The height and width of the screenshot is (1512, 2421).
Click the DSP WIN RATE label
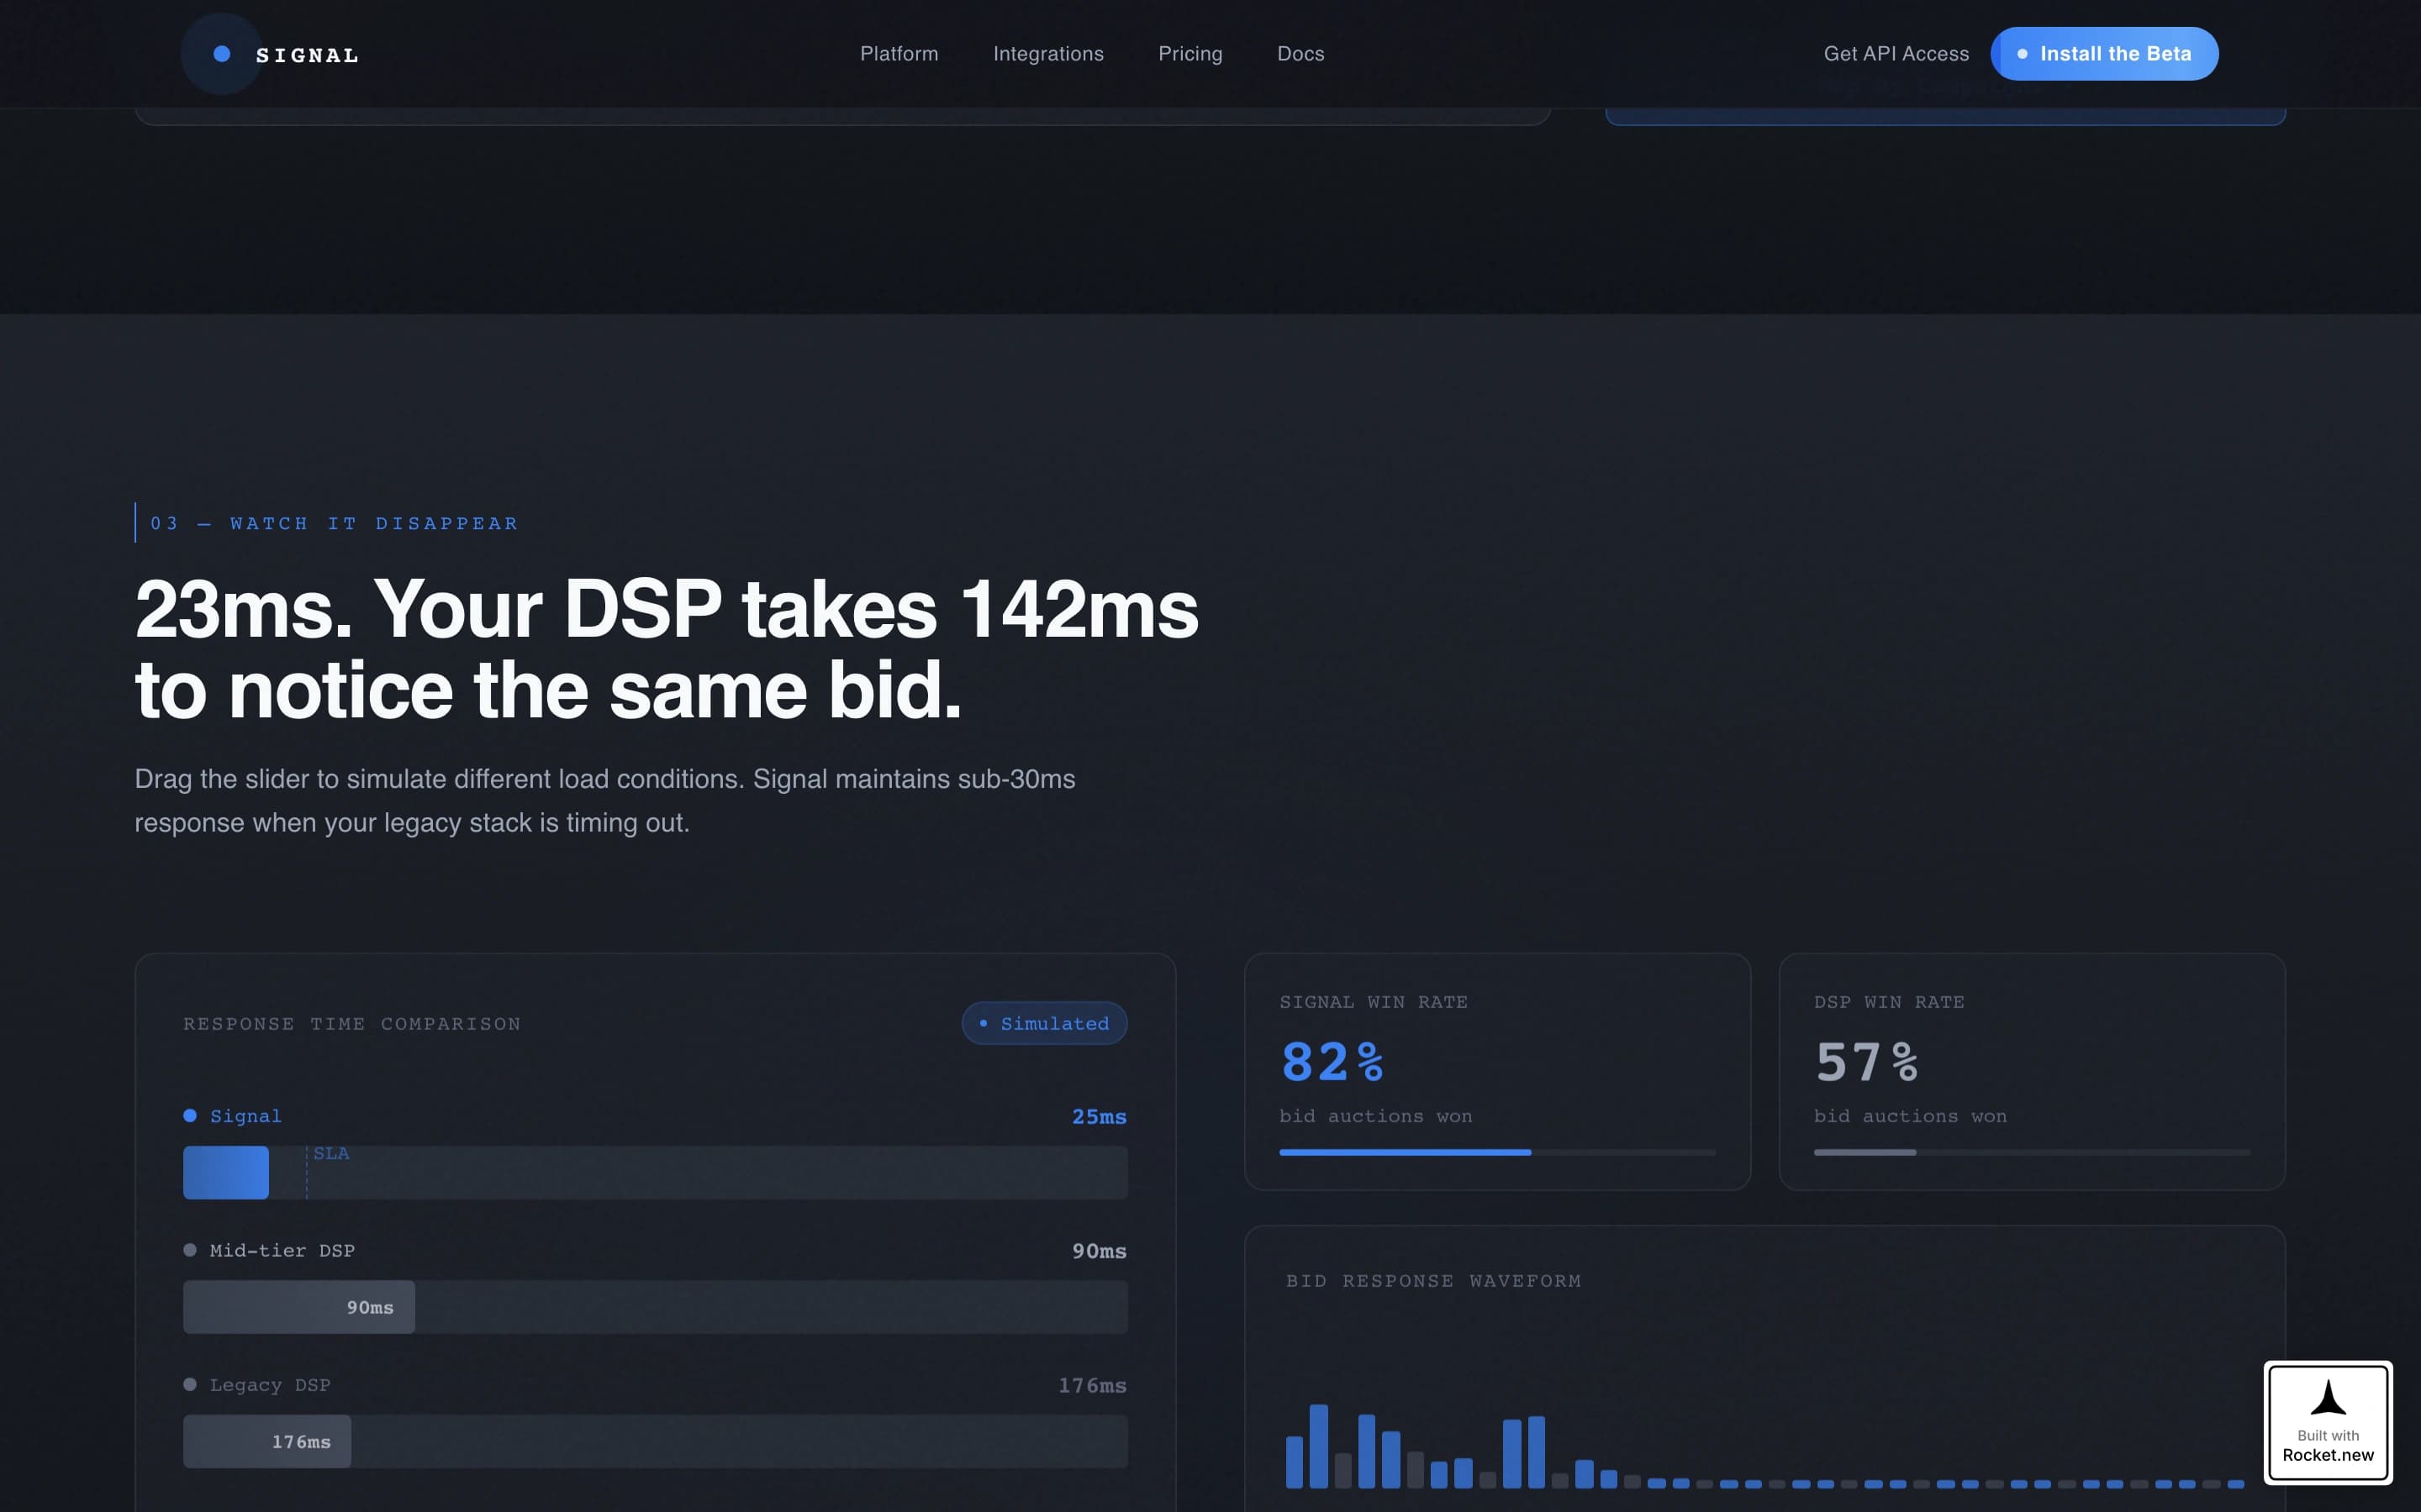tap(1889, 1002)
